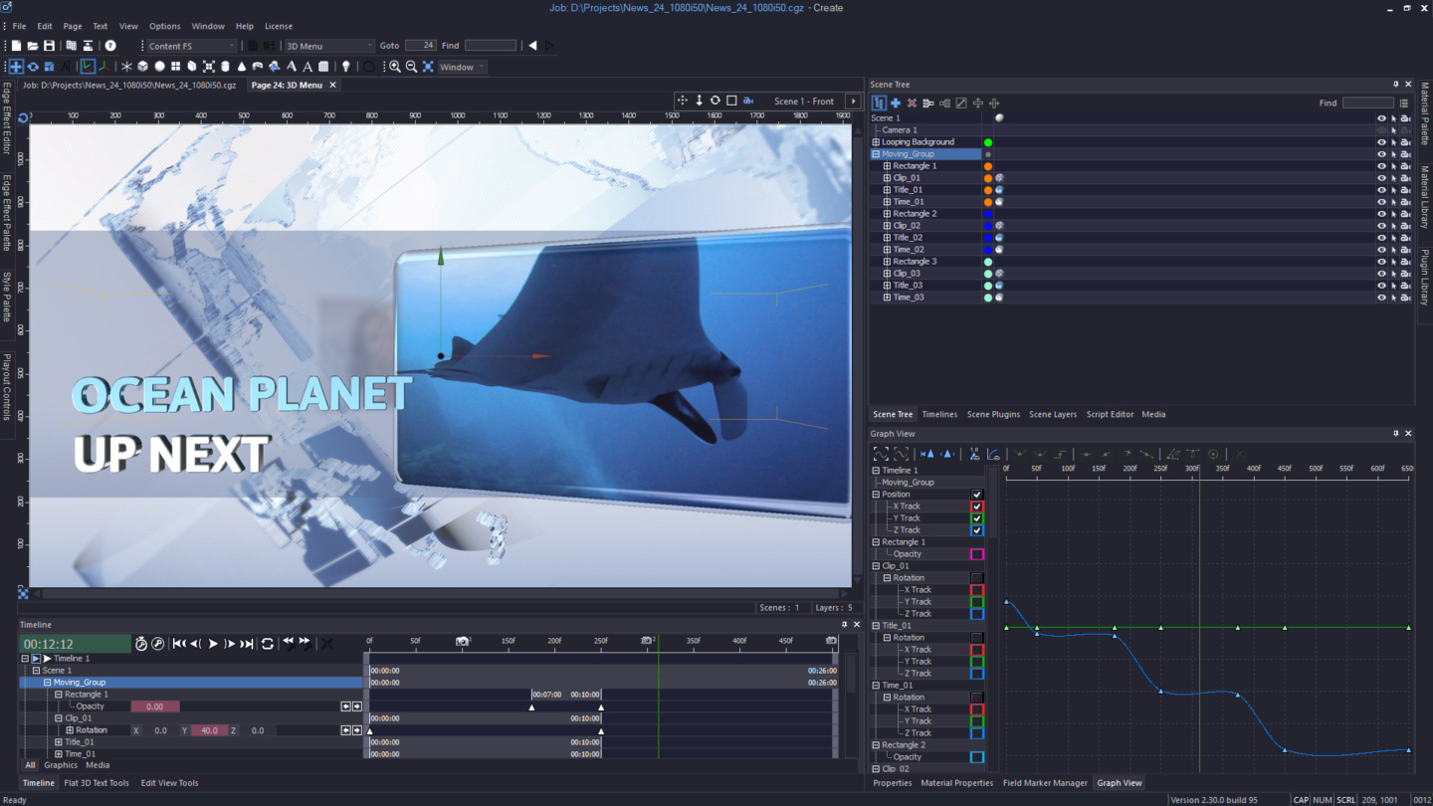Hide the Moving_Group in the Scene Tree
Viewport: 1433px width, 806px height.
[1381, 153]
